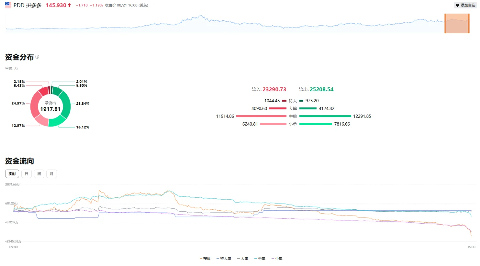Click the 25.34% green donut segment
Image resolution: width=480 pixels, height=266 pixels.
tap(66, 104)
